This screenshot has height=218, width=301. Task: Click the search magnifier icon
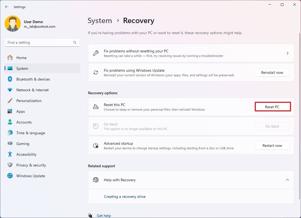point(75,42)
